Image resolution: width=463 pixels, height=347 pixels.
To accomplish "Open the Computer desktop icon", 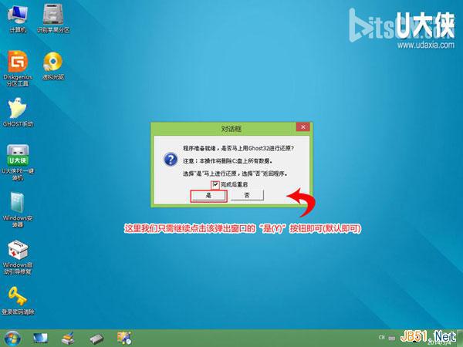I will (18, 19).
